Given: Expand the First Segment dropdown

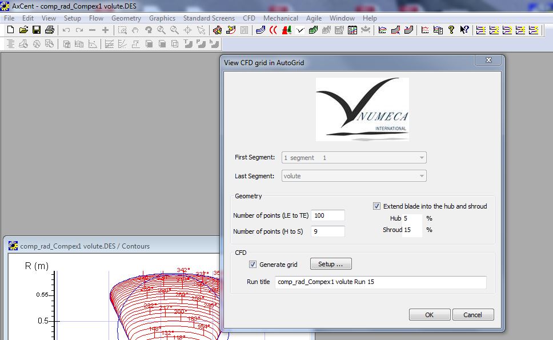Looking at the screenshot, I should (x=422, y=158).
